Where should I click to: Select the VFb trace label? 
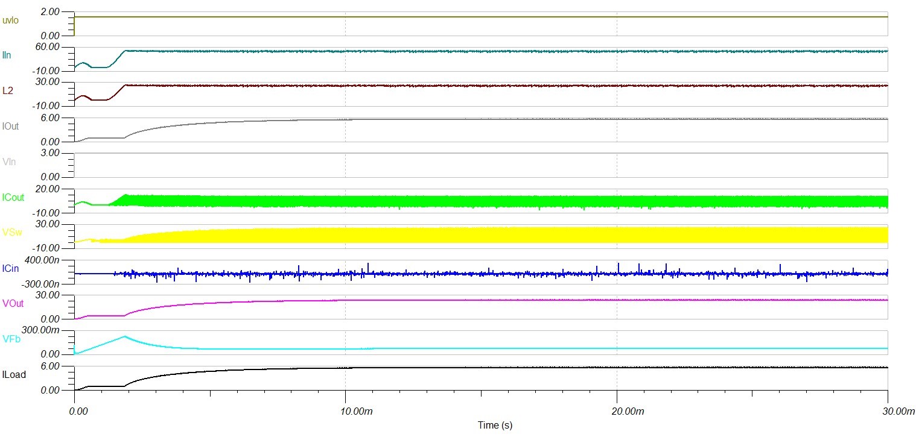coord(10,339)
